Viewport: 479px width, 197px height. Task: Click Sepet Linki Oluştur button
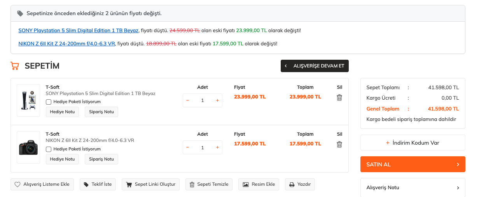pos(151,184)
